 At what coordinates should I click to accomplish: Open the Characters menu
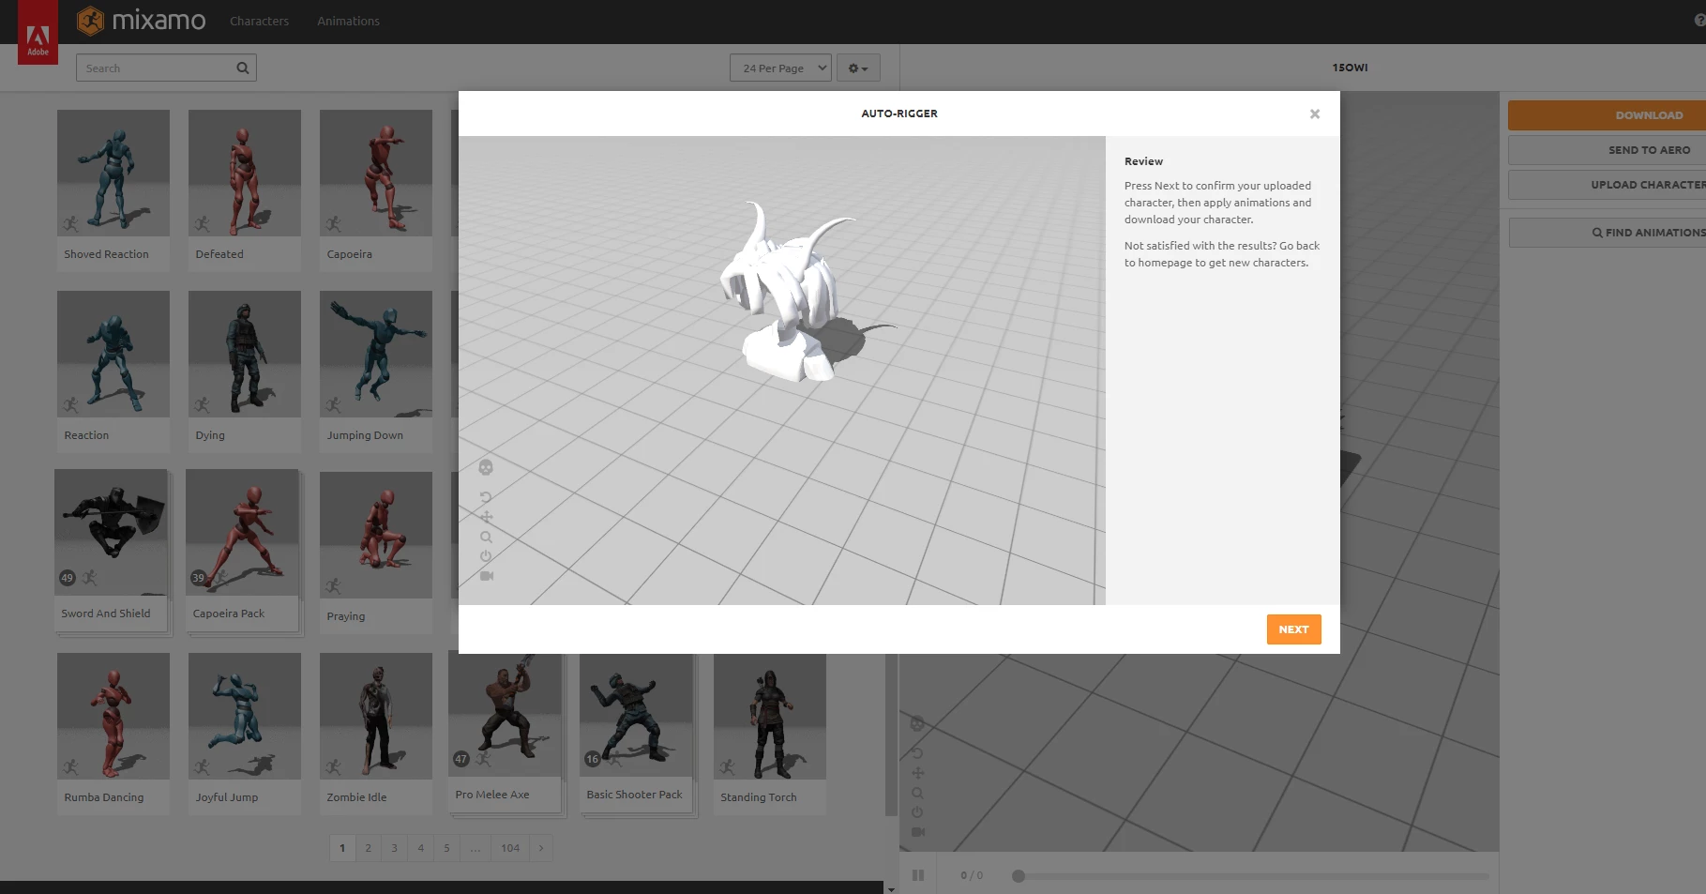point(259,21)
